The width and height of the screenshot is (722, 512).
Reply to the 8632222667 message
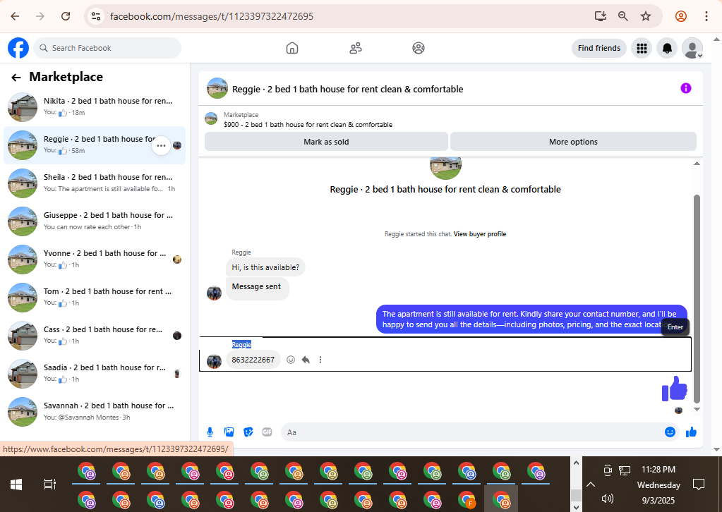(x=306, y=360)
